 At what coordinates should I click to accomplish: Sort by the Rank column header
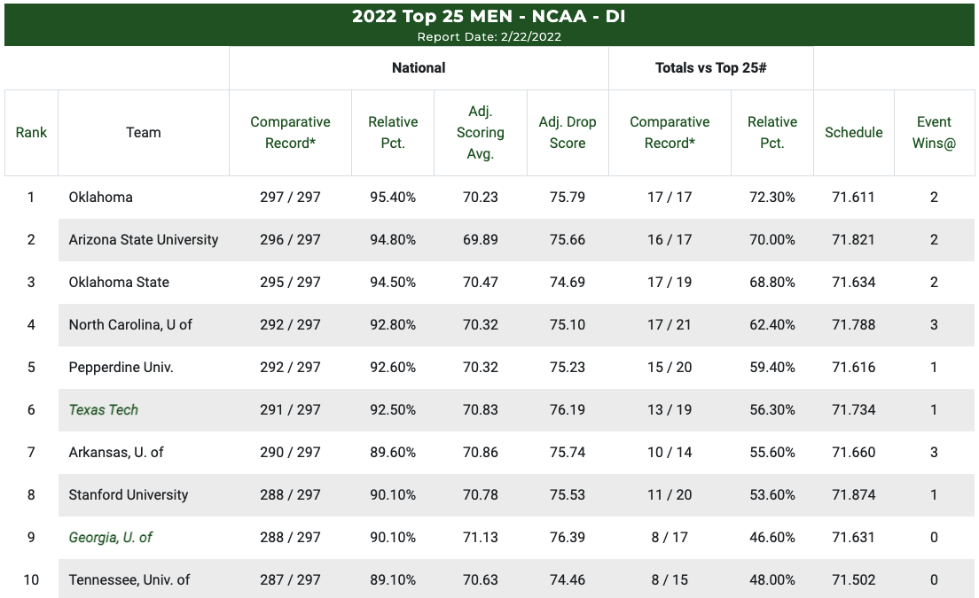point(31,133)
